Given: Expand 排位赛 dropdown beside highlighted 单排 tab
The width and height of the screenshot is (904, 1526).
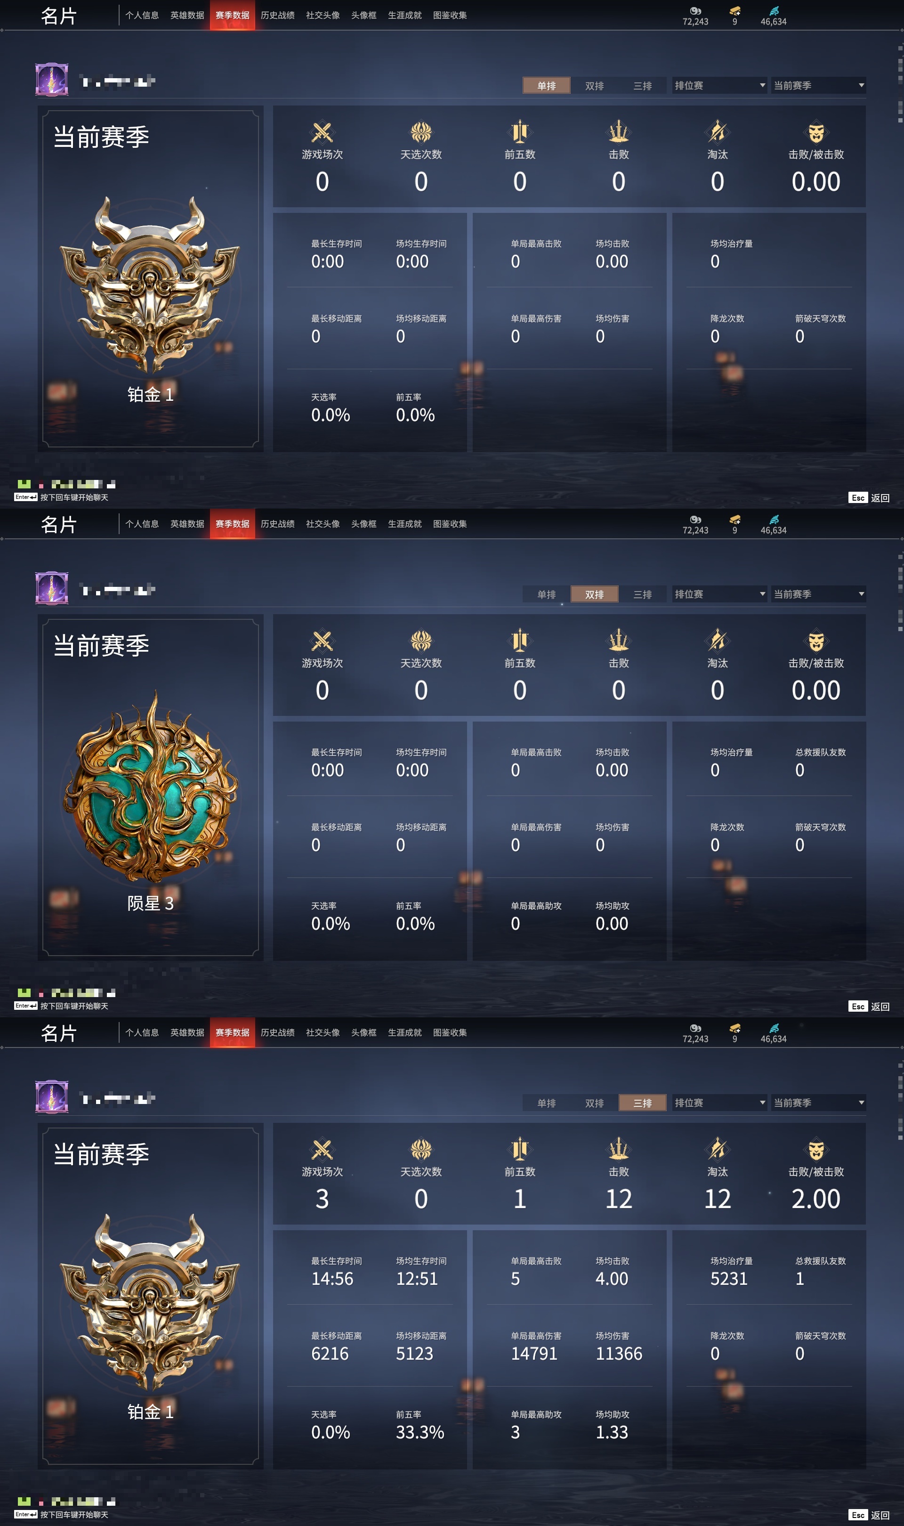Looking at the screenshot, I should point(719,85).
